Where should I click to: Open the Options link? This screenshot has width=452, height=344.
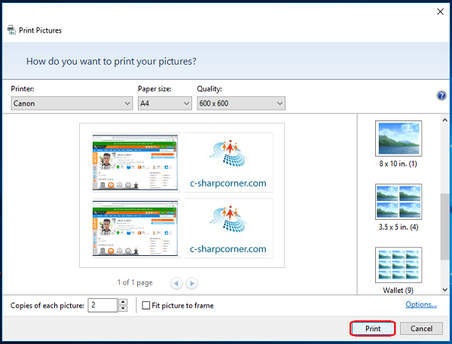coord(421,304)
